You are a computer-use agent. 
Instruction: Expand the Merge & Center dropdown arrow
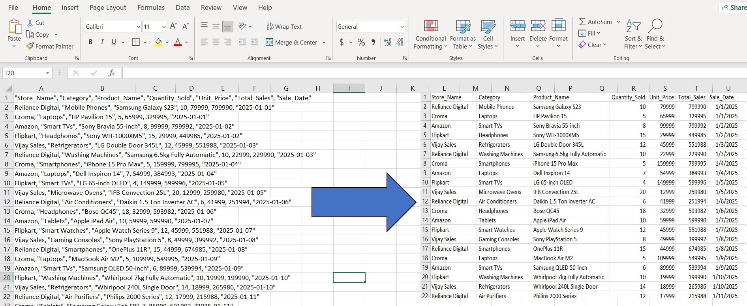(324, 42)
